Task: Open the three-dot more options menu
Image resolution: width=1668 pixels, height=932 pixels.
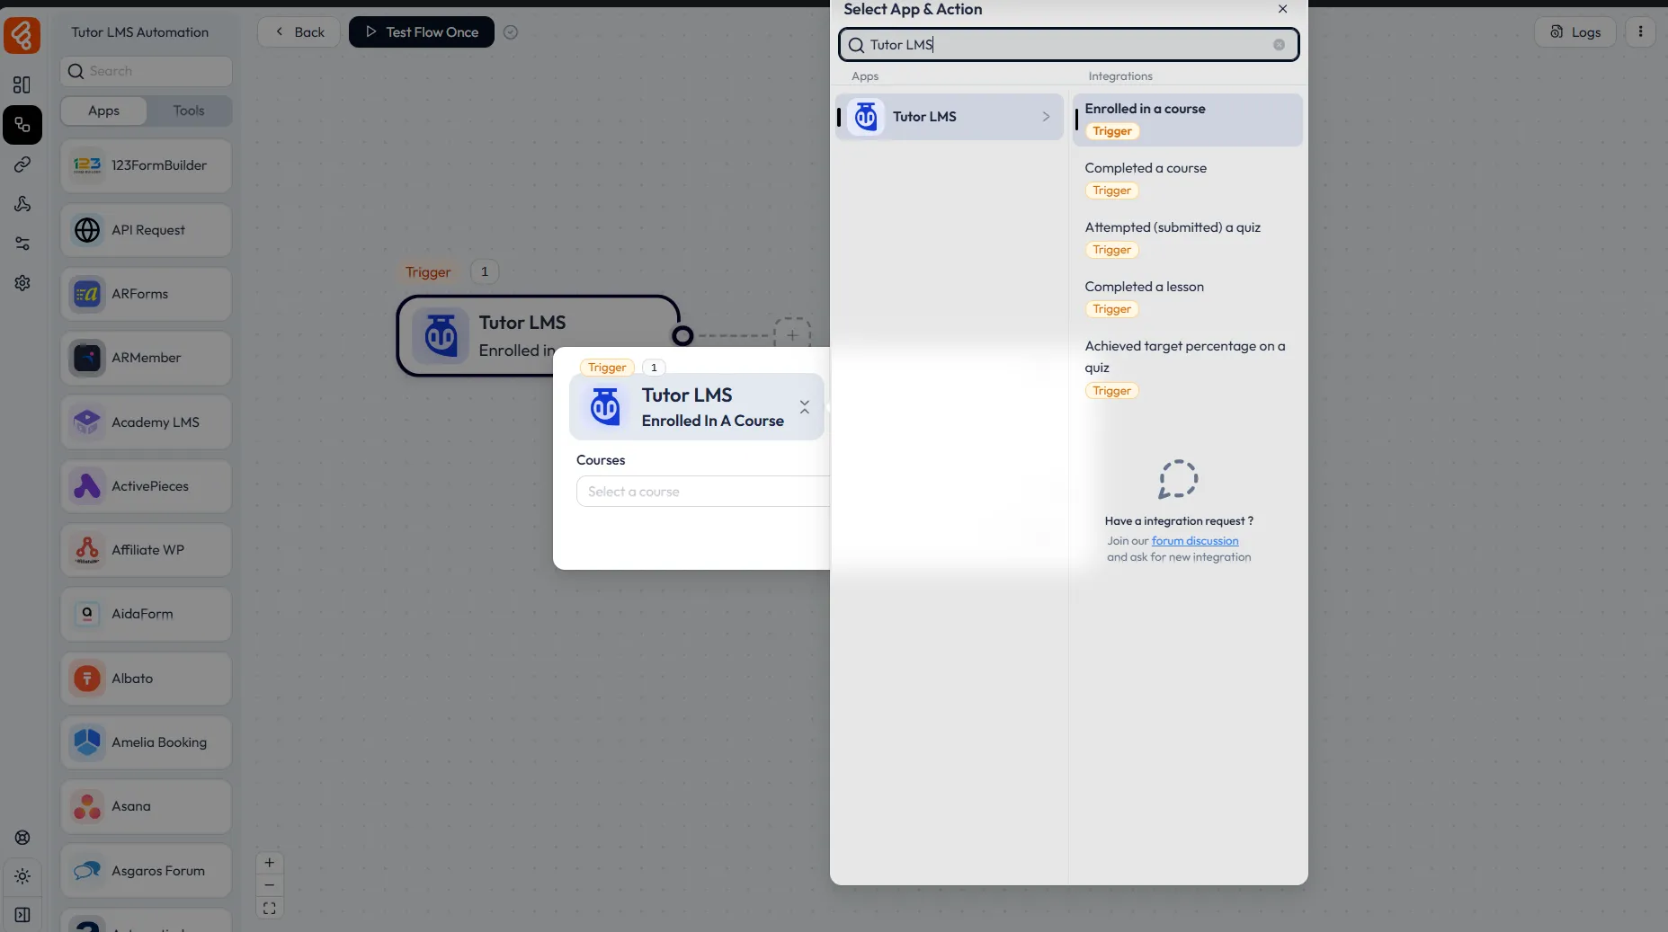Action: tap(1640, 31)
